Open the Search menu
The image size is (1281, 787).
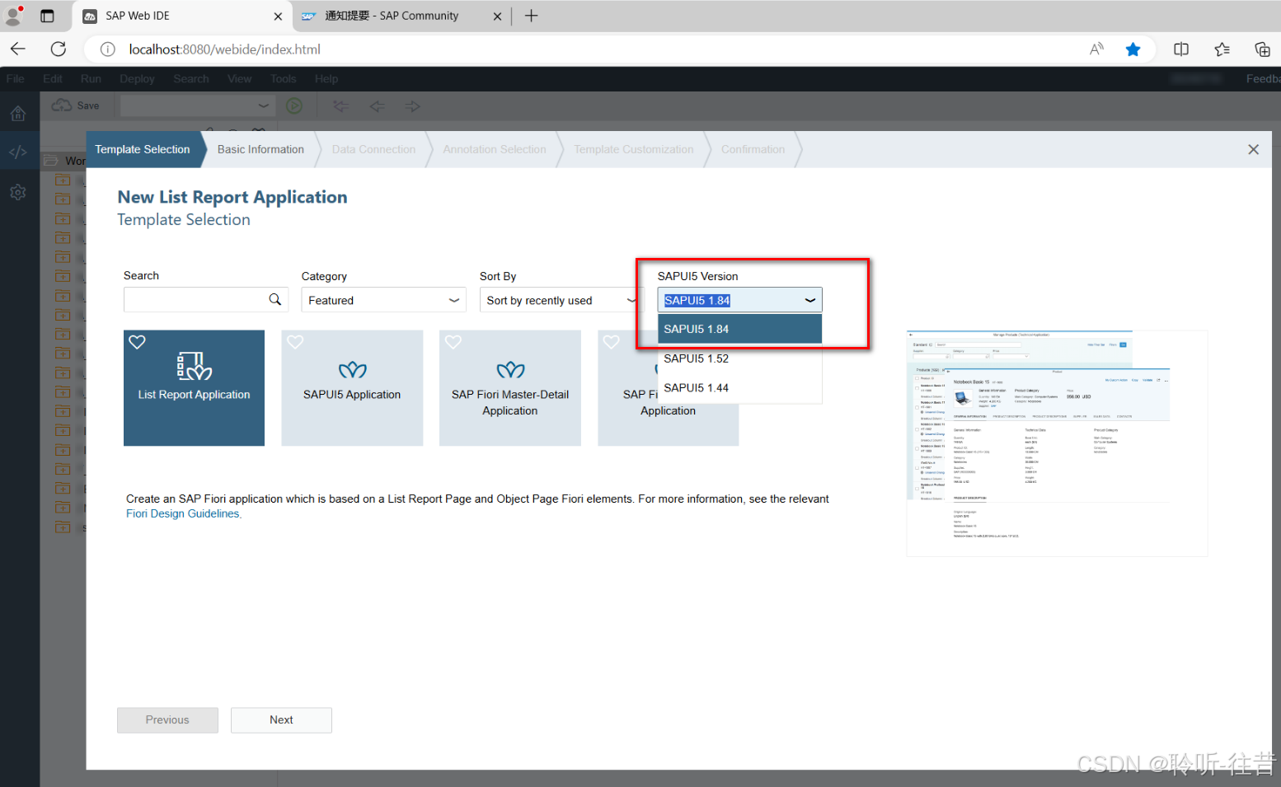click(x=191, y=79)
